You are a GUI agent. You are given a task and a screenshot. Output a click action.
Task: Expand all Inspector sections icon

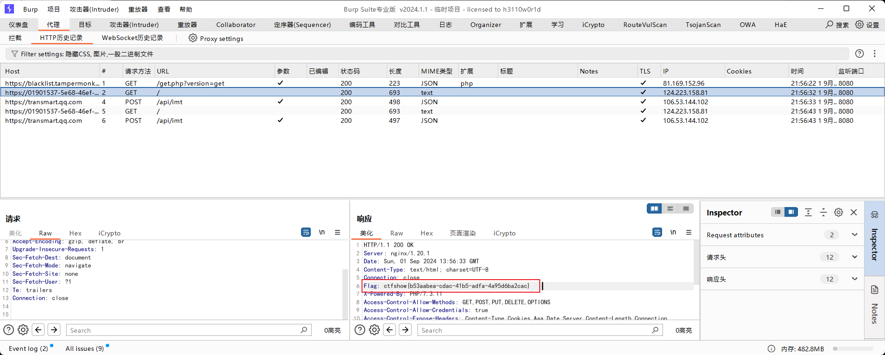click(808, 212)
